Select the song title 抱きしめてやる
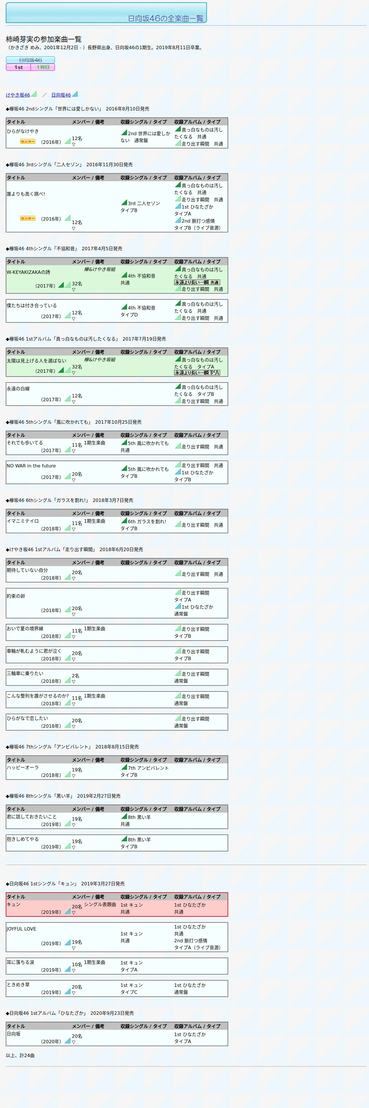 [23, 839]
